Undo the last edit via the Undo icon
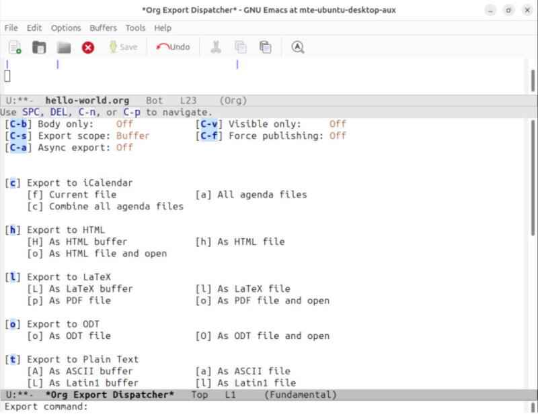 coord(172,47)
